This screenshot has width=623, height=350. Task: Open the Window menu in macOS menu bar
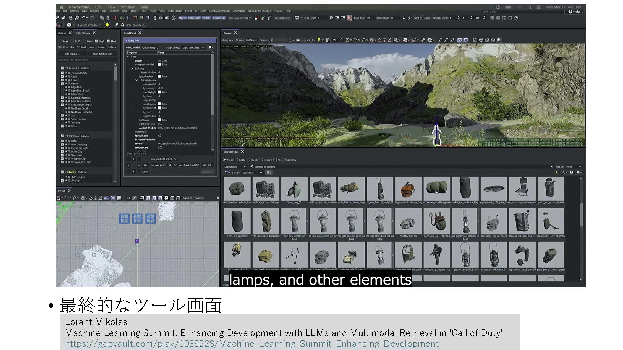pos(128,7)
